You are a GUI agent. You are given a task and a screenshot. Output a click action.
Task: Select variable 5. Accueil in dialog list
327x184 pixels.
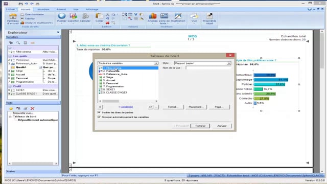[109, 80]
